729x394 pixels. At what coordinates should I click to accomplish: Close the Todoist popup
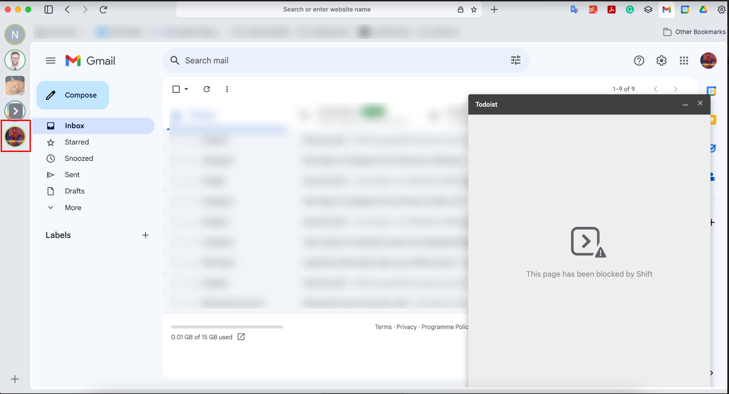[700, 103]
